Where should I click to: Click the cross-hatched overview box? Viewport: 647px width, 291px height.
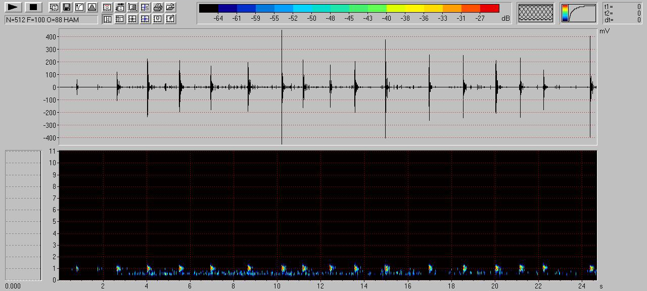click(x=536, y=13)
